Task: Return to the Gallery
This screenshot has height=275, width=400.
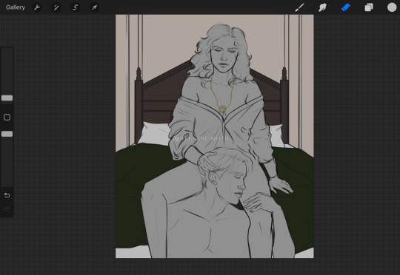Action: (x=16, y=7)
